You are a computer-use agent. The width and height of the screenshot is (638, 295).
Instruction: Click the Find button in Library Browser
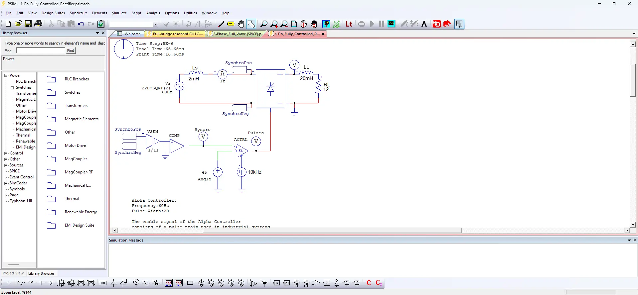[71, 50]
